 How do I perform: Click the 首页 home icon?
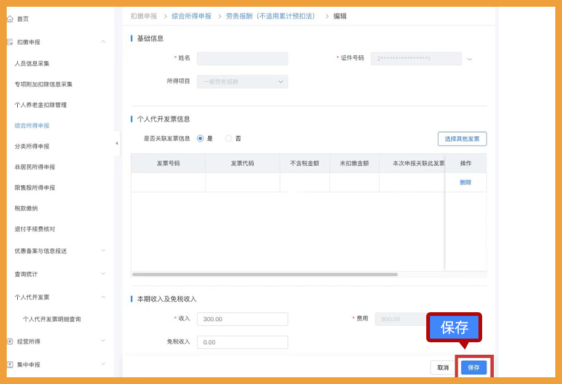9,18
